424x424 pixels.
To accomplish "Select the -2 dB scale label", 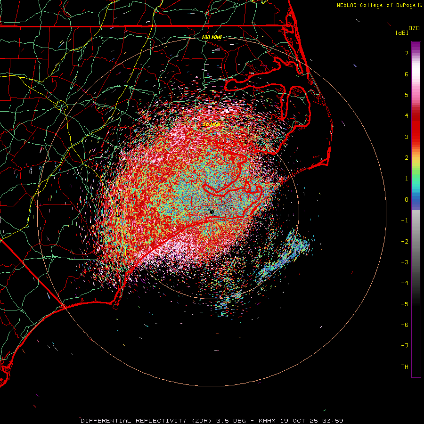I will coord(405,242).
